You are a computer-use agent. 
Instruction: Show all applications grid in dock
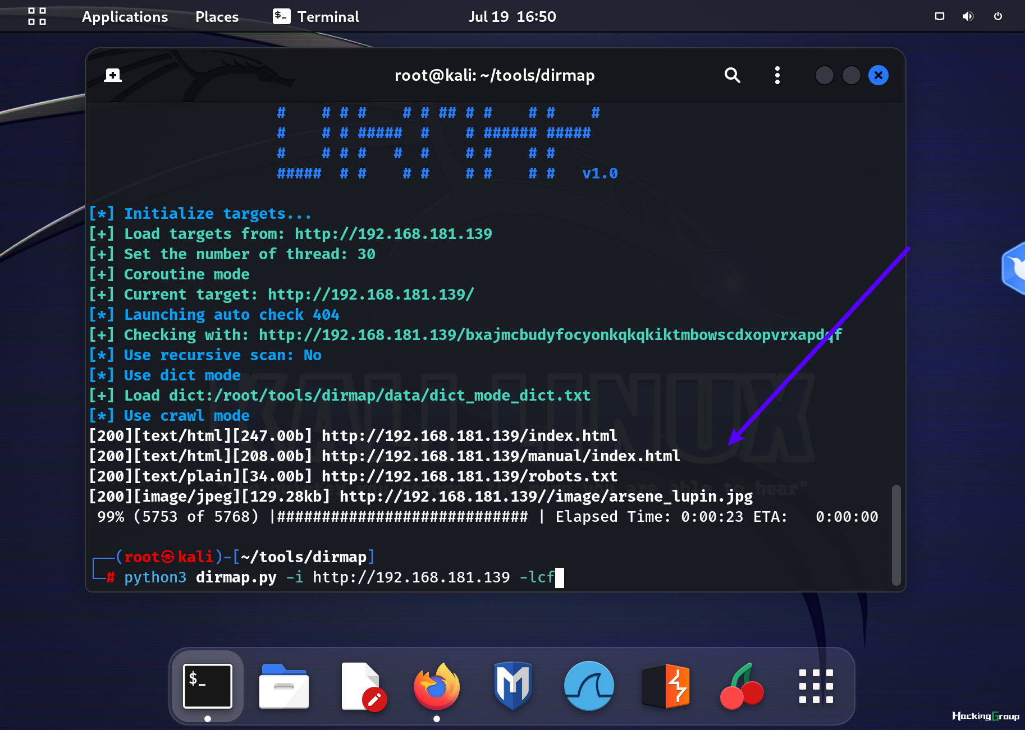[816, 686]
